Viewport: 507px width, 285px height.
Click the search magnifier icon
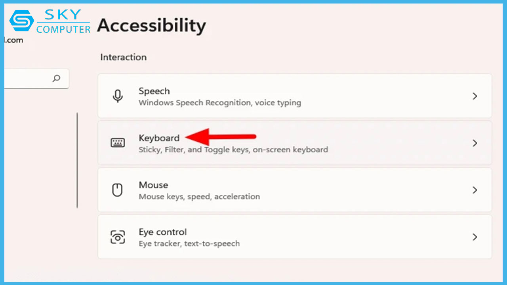57,78
